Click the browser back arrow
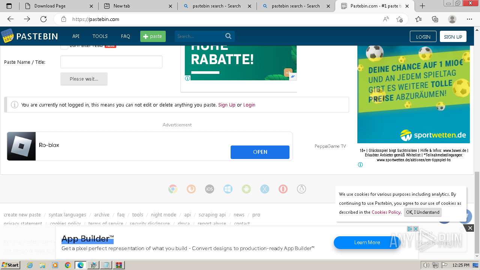480x270 pixels. tap(10, 19)
